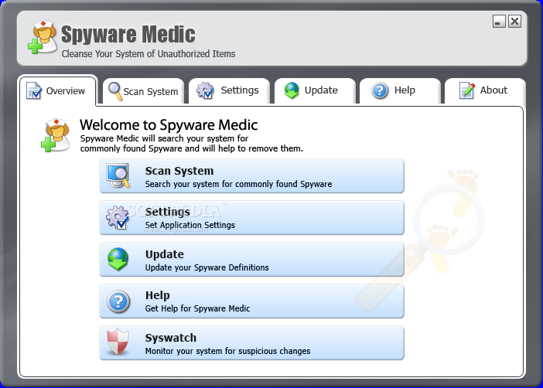Screen dimensions: 543x388
Task: Choose Set Application Settings button
Action: [x=251, y=218]
